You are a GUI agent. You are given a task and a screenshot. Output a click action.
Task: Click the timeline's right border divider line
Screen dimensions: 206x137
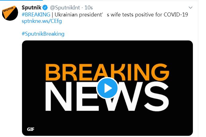pos(198,68)
